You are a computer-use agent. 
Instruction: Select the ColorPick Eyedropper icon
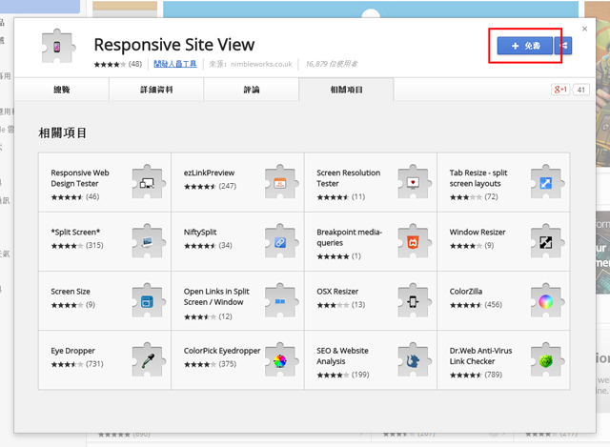[281, 360]
